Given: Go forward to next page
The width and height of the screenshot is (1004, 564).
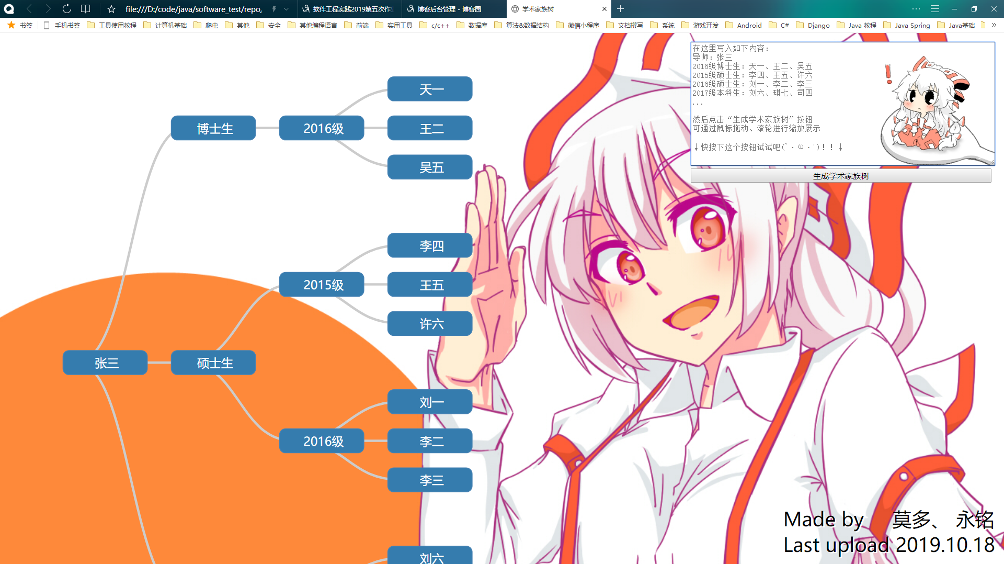Looking at the screenshot, I should click(48, 9).
